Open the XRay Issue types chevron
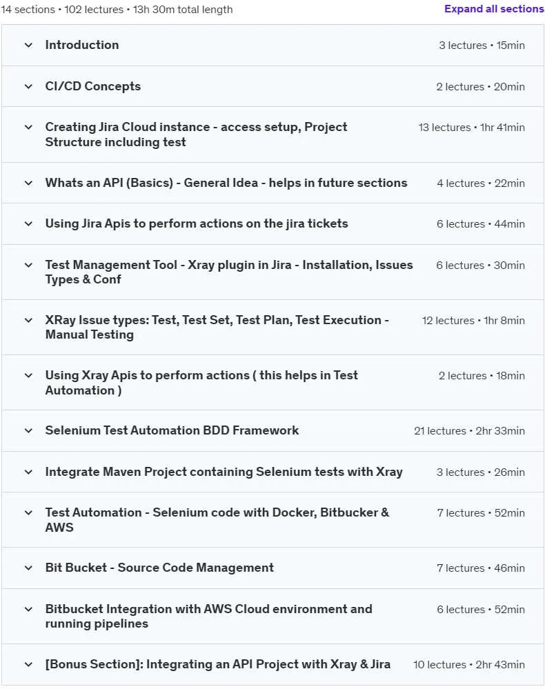This screenshot has height=689, width=545. tap(28, 320)
